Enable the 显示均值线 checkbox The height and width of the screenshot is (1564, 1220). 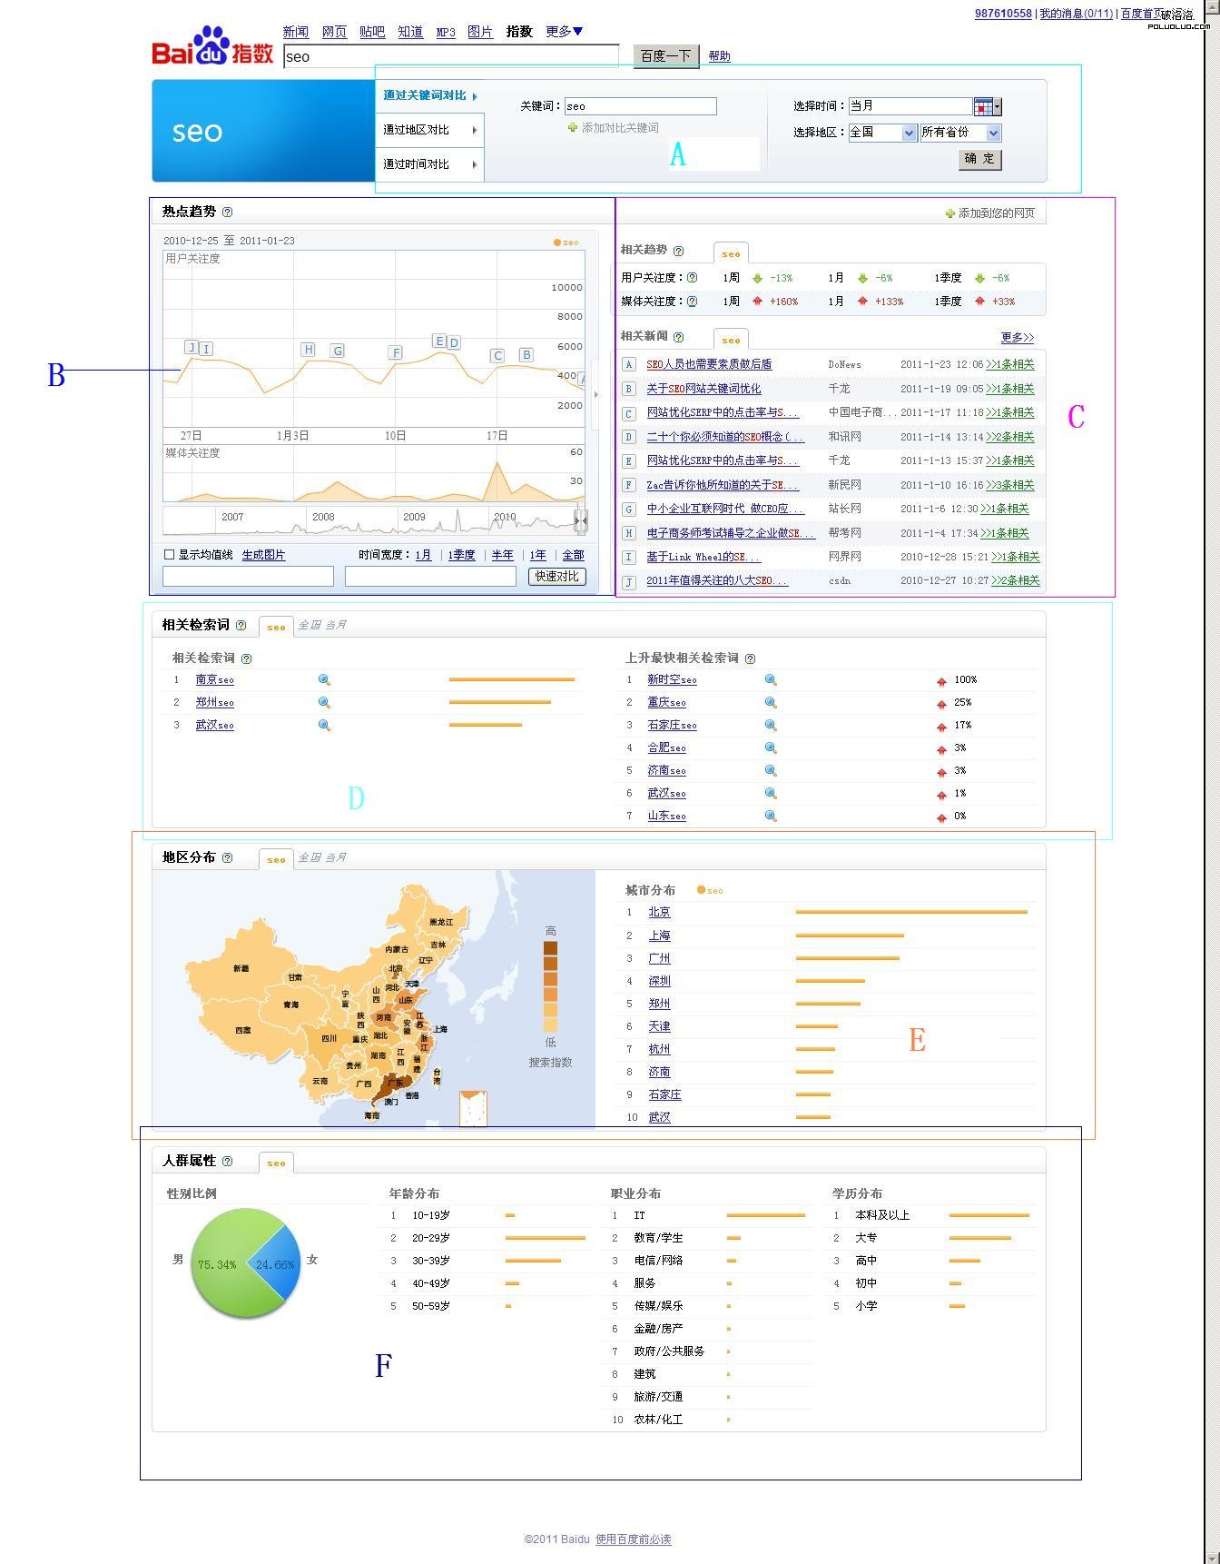click(169, 555)
